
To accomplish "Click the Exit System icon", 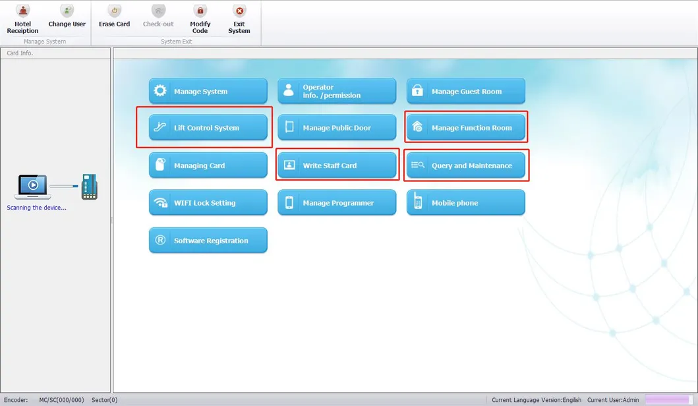I will [239, 12].
